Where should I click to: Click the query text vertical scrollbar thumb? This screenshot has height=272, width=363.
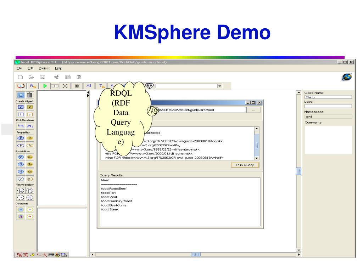(257, 145)
